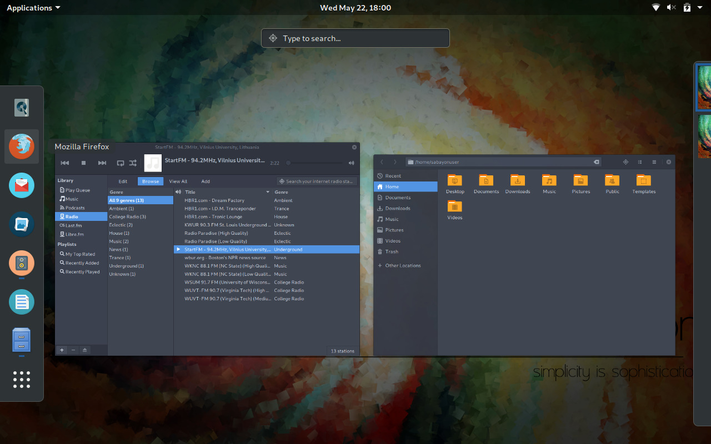This screenshot has height=444, width=711.
Task: Select Trash in the file manager sidebar
Action: point(392,251)
